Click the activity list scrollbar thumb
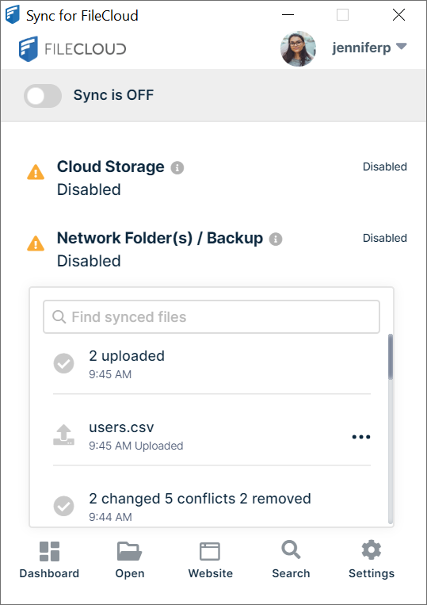This screenshot has height=605, width=427. click(x=391, y=357)
